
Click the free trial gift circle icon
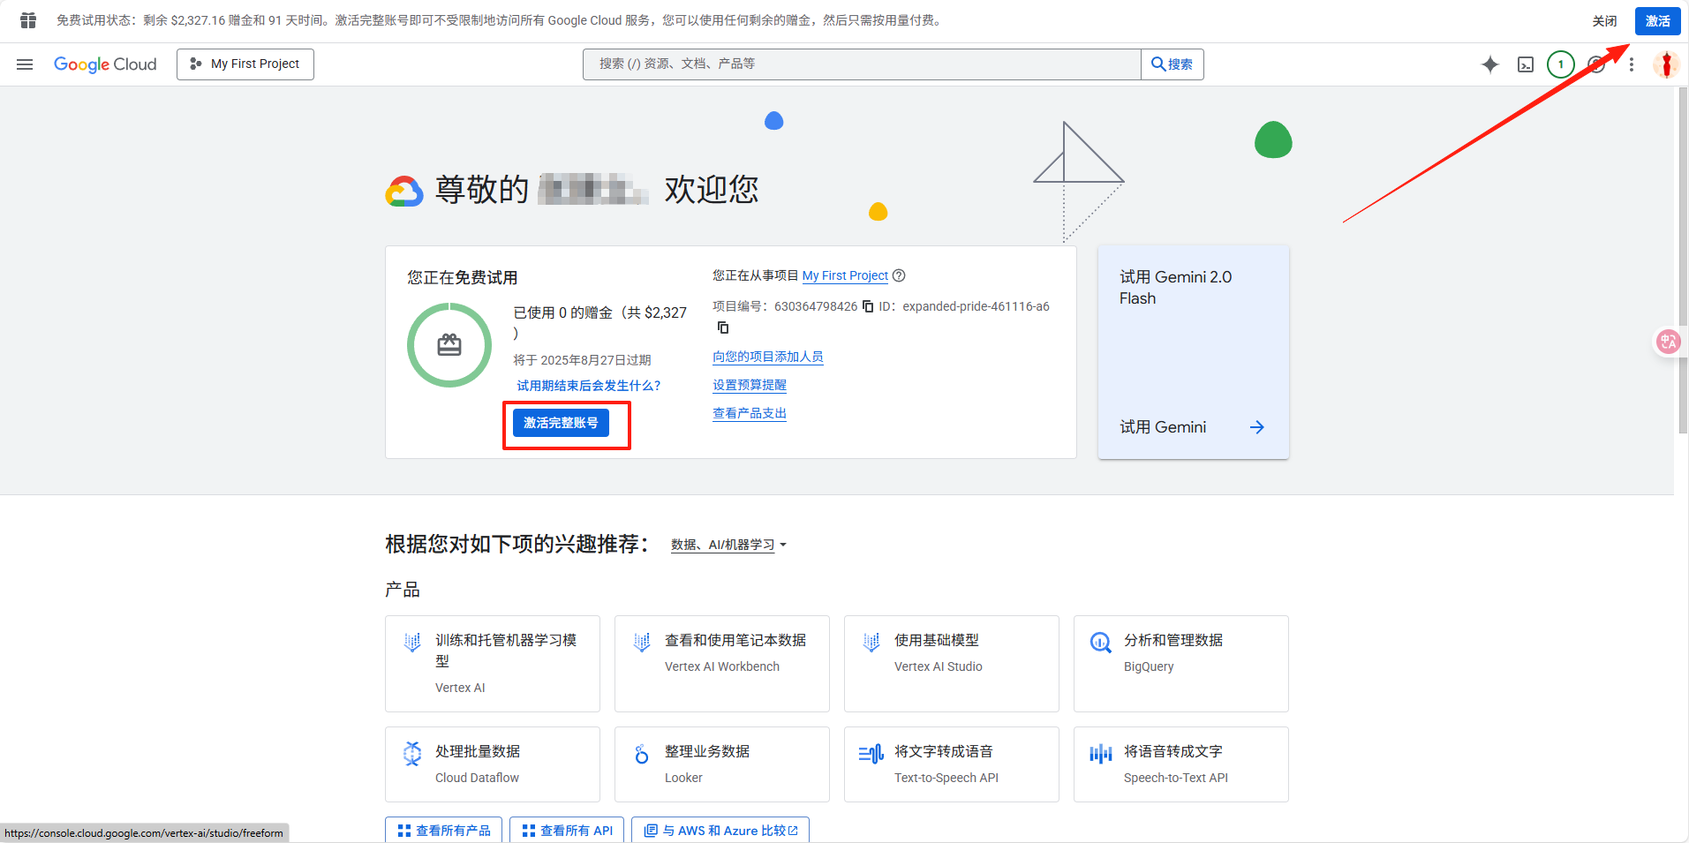449,345
